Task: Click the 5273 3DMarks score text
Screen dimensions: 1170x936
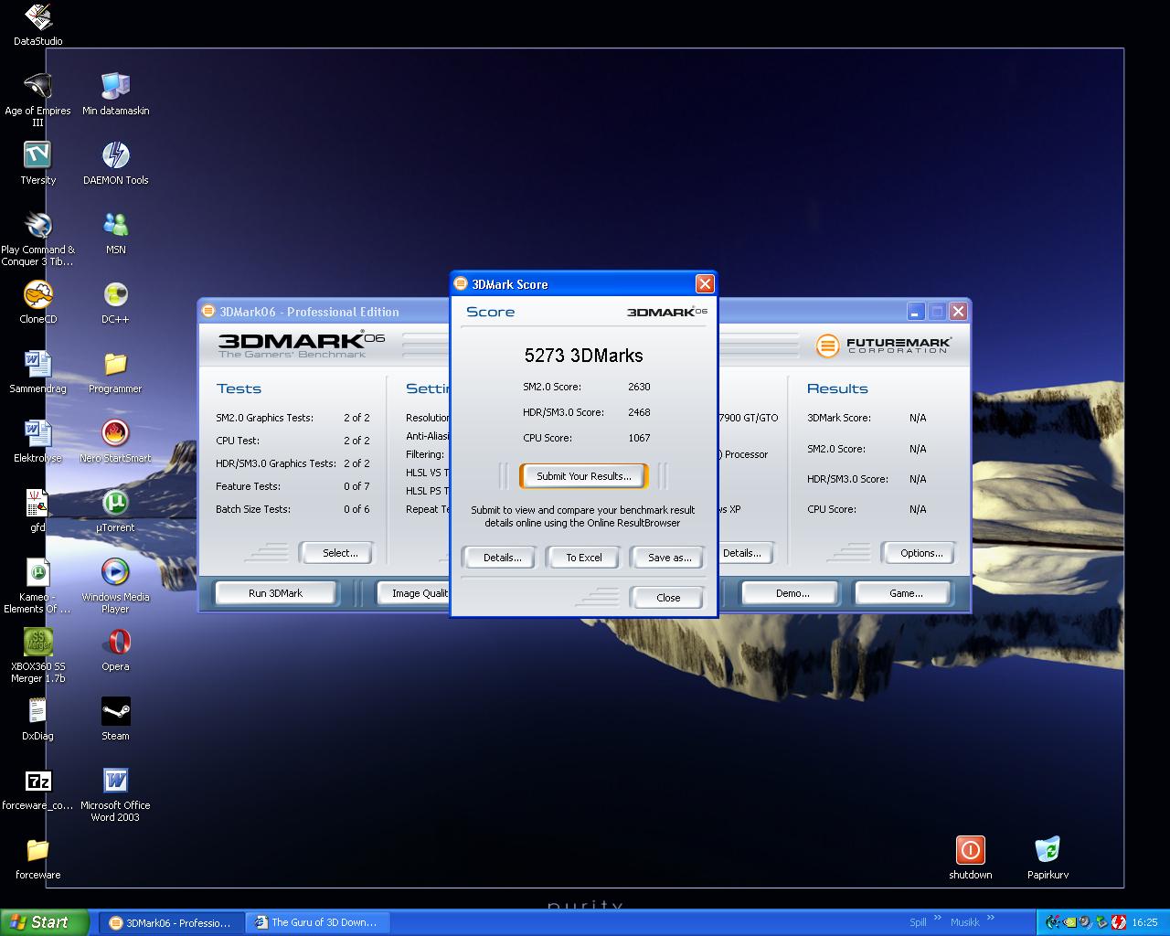Action: (583, 356)
